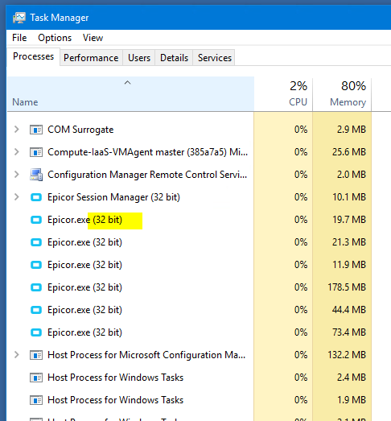Click the 178.5 MB memory value
Viewport: 391px width, 421px height.
(347, 287)
